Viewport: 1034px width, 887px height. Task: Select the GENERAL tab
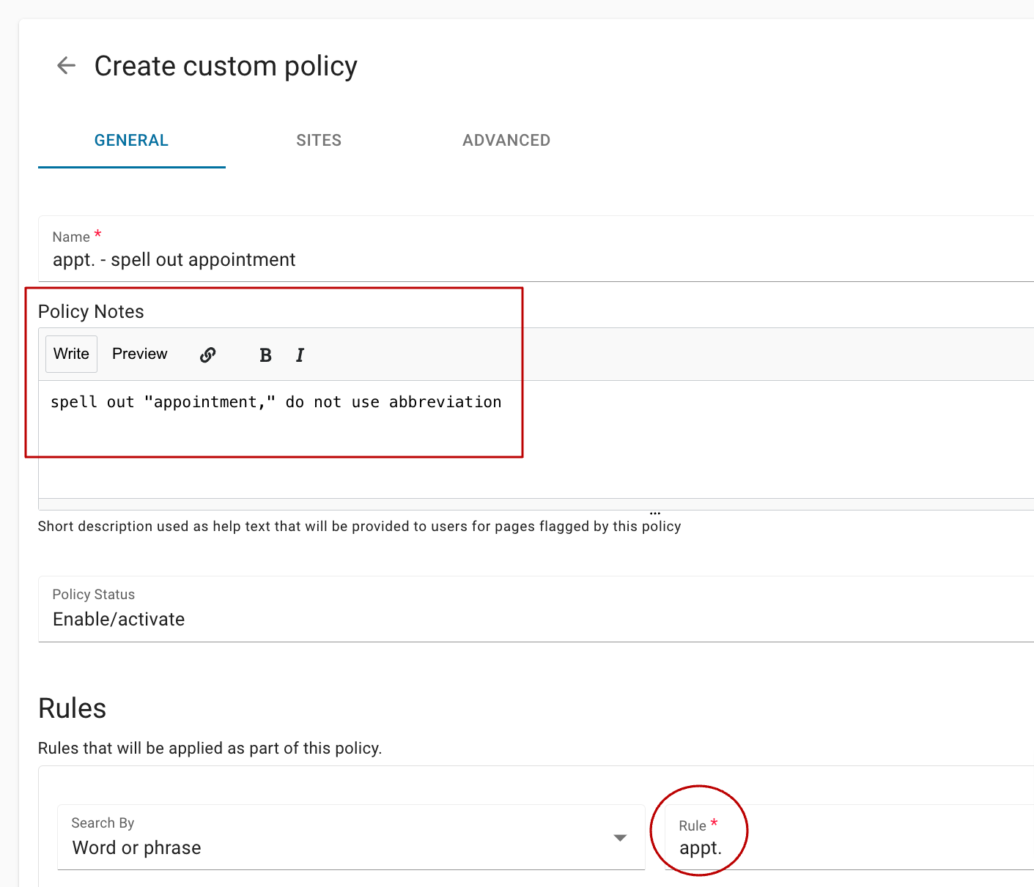(x=131, y=140)
